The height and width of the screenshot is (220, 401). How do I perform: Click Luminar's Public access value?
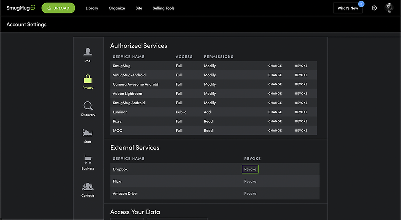181,112
